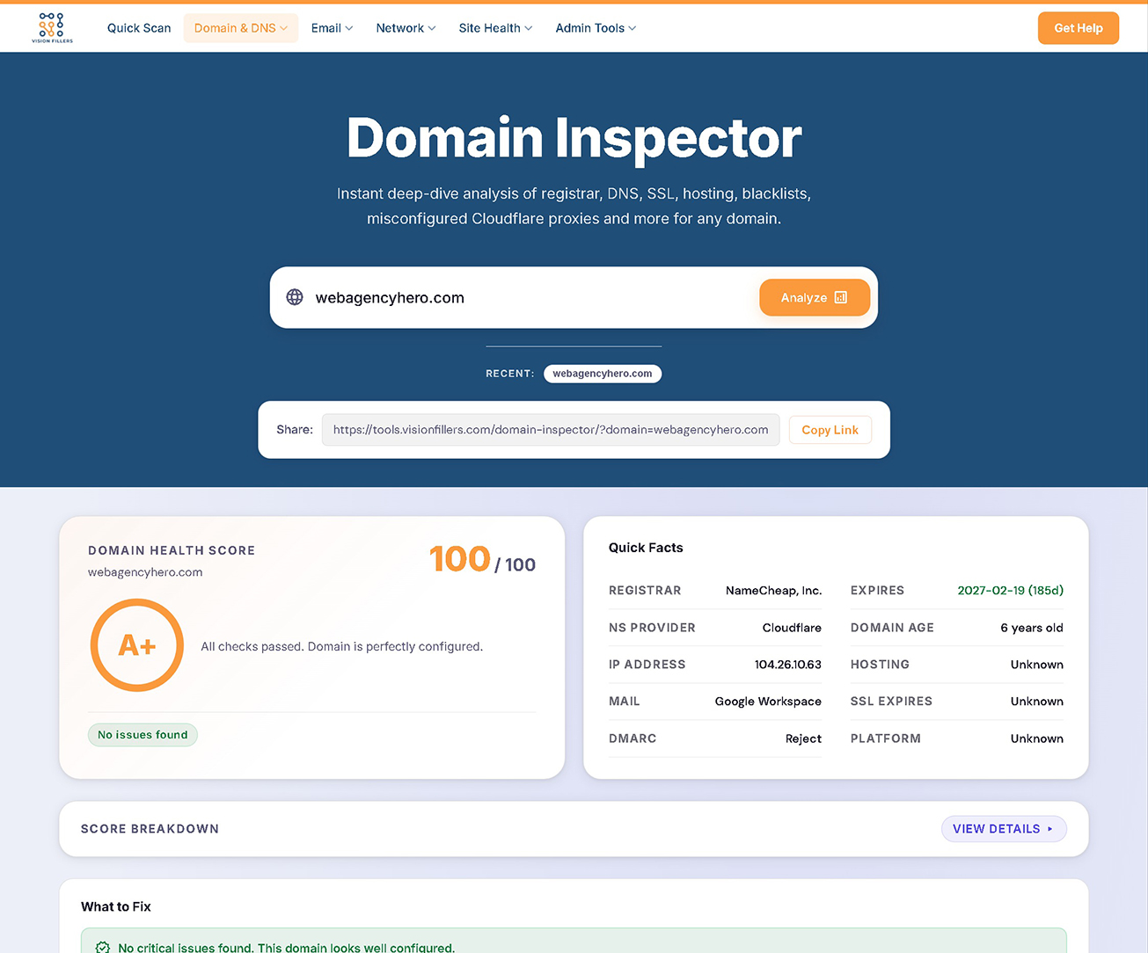Click mail value Google Workspace
The image size is (1148, 953).
click(x=768, y=702)
